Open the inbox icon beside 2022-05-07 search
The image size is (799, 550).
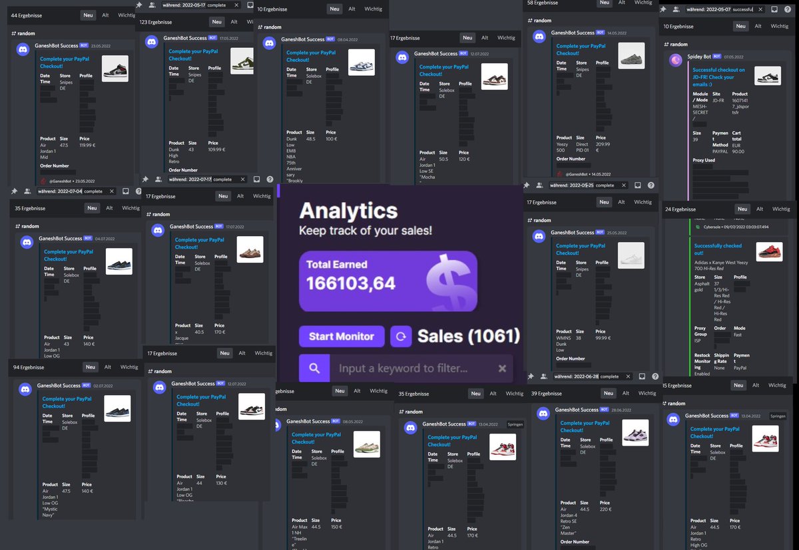(x=774, y=9)
